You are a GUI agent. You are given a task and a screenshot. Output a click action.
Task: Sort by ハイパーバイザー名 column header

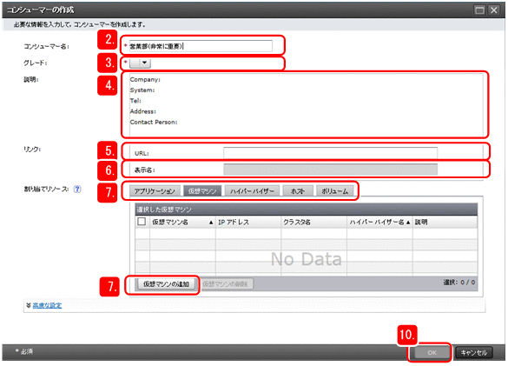379,223
